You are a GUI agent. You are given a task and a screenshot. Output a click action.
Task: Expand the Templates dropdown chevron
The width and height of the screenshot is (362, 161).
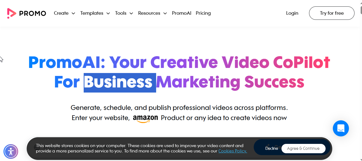[x=108, y=13]
